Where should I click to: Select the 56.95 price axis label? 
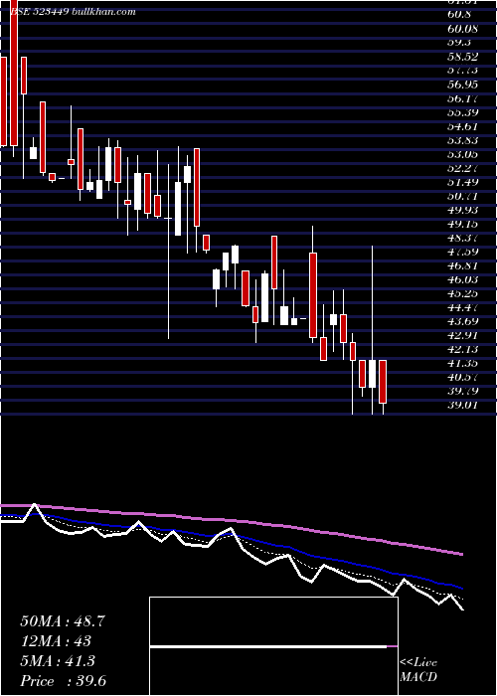coord(462,85)
